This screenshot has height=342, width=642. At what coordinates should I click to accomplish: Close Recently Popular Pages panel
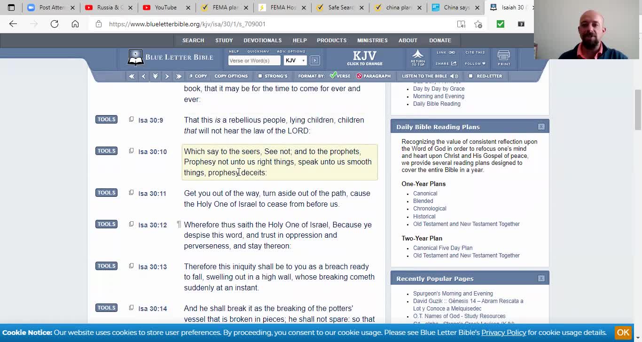[541, 279]
